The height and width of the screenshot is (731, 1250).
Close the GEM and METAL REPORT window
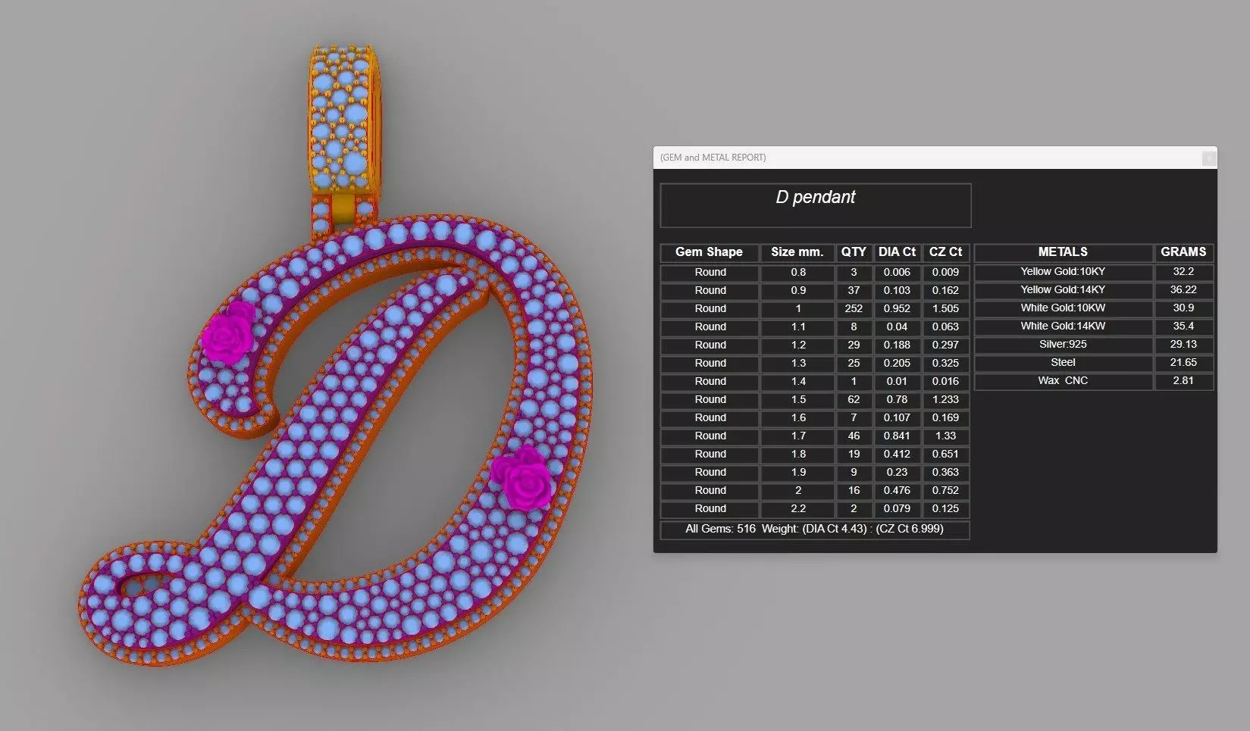click(x=1209, y=158)
